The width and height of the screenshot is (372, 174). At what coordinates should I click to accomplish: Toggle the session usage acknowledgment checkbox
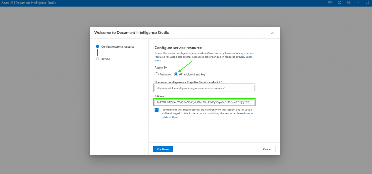[157, 110]
